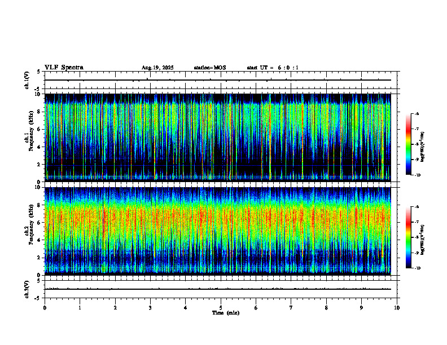Viewport: 447px width, 345px height.
Task: Click the time axis tick label "8"
Action: point(326,308)
